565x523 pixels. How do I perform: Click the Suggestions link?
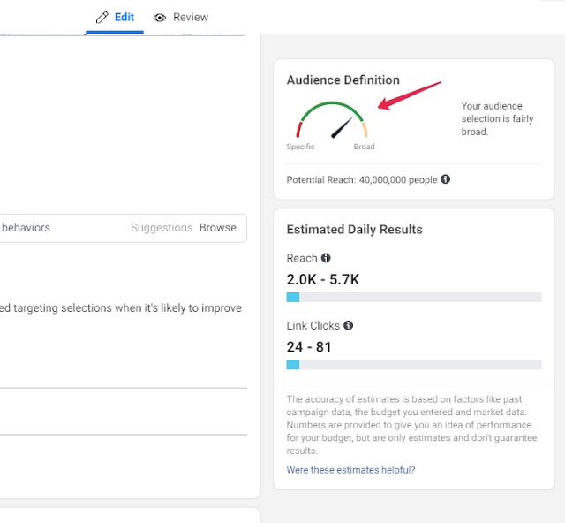(x=162, y=228)
